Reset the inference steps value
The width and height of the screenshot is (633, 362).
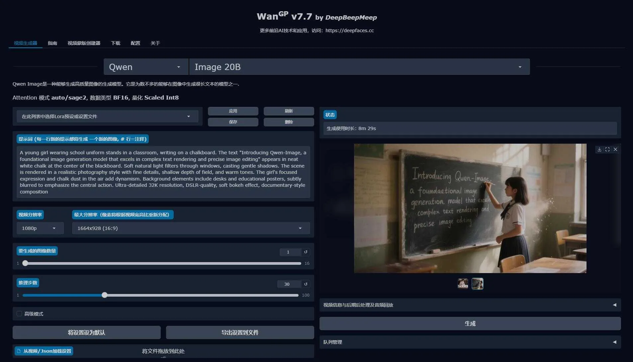(306, 284)
